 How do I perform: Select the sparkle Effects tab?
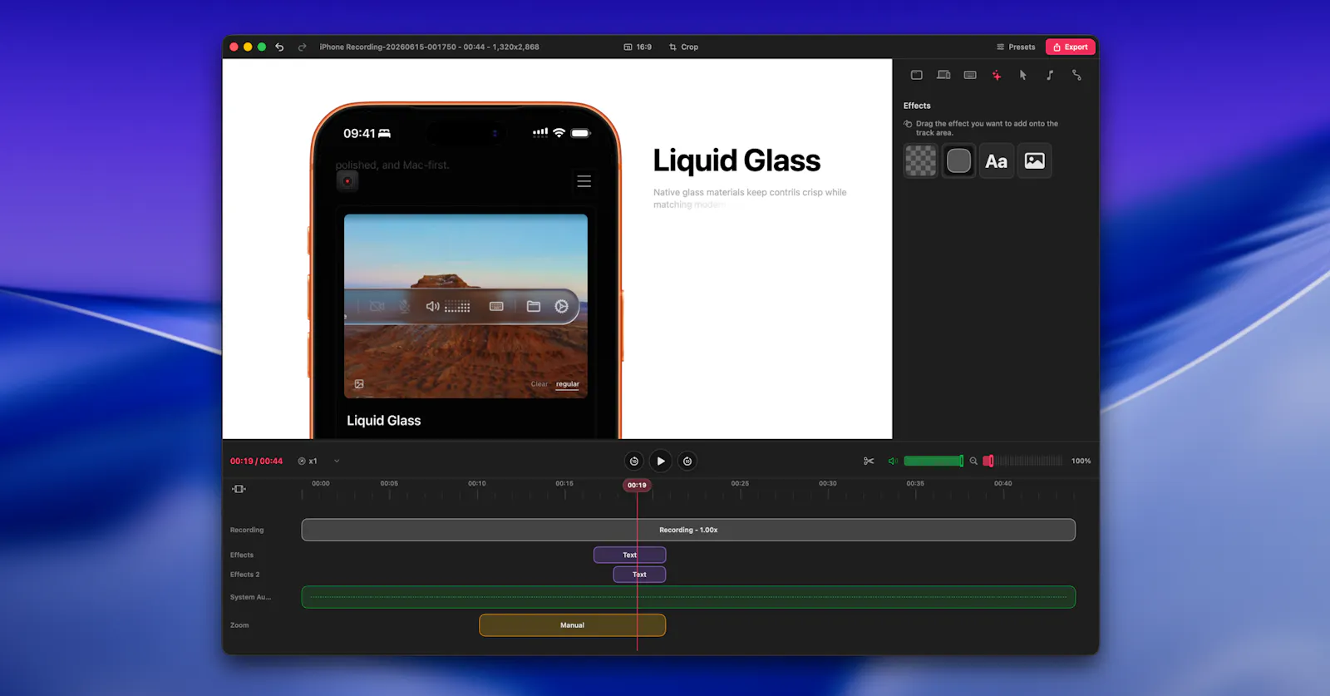coord(997,75)
